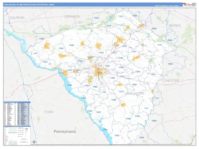Click ZIP code 19543 label
The height and width of the screenshot is (149, 199).
(x=170, y=40)
